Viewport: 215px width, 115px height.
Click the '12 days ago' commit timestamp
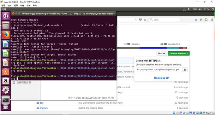(x=182, y=98)
